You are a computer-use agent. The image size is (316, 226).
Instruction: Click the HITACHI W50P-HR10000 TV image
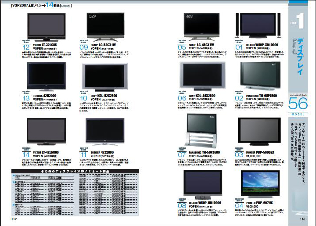click(x=203, y=185)
